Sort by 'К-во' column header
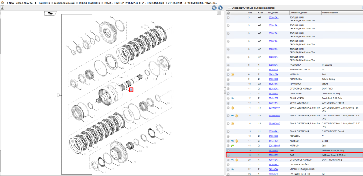The image size is (363, 176). (x=262, y=13)
